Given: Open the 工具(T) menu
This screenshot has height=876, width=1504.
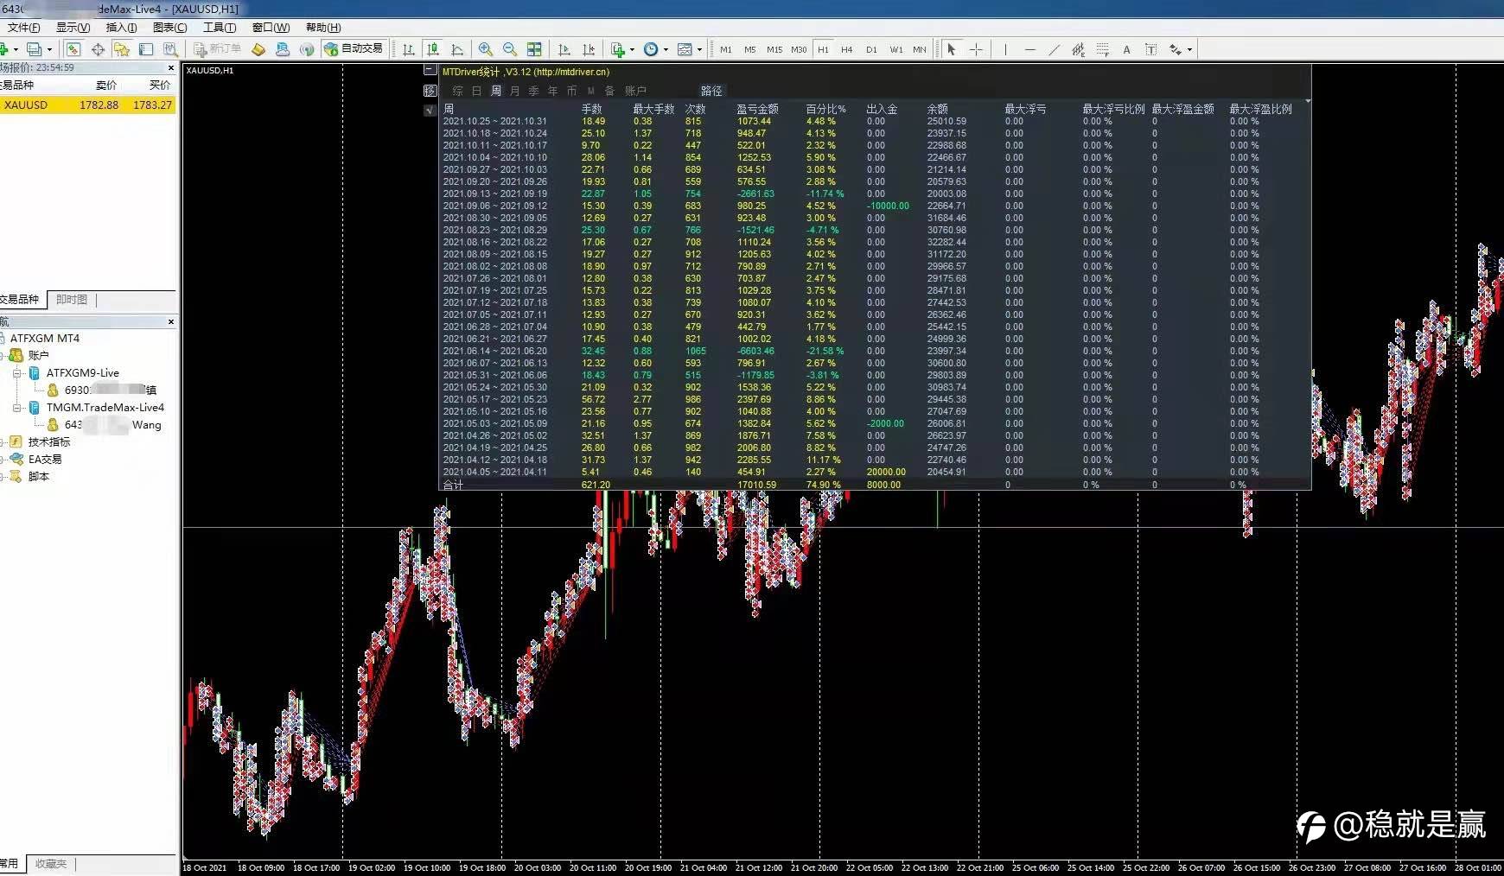Looking at the screenshot, I should tap(220, 28).
